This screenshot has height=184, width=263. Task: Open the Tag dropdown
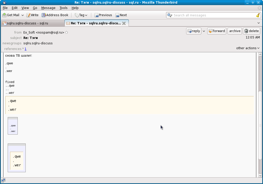81,15
